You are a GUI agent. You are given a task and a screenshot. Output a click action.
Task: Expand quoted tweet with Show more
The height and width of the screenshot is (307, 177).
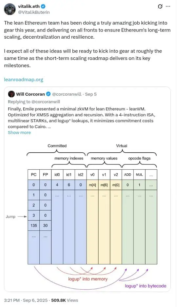pos(19,133)
